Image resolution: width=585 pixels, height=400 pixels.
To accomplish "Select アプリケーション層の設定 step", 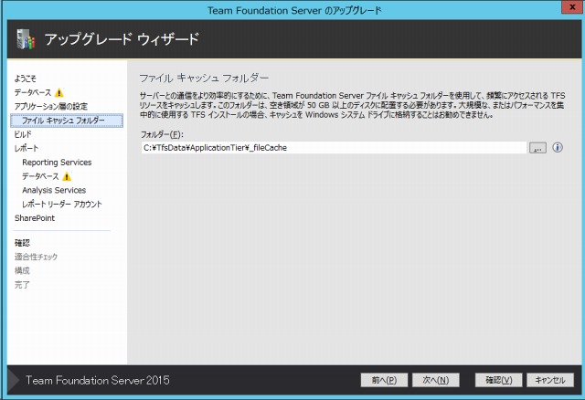I will coord(51,106).
